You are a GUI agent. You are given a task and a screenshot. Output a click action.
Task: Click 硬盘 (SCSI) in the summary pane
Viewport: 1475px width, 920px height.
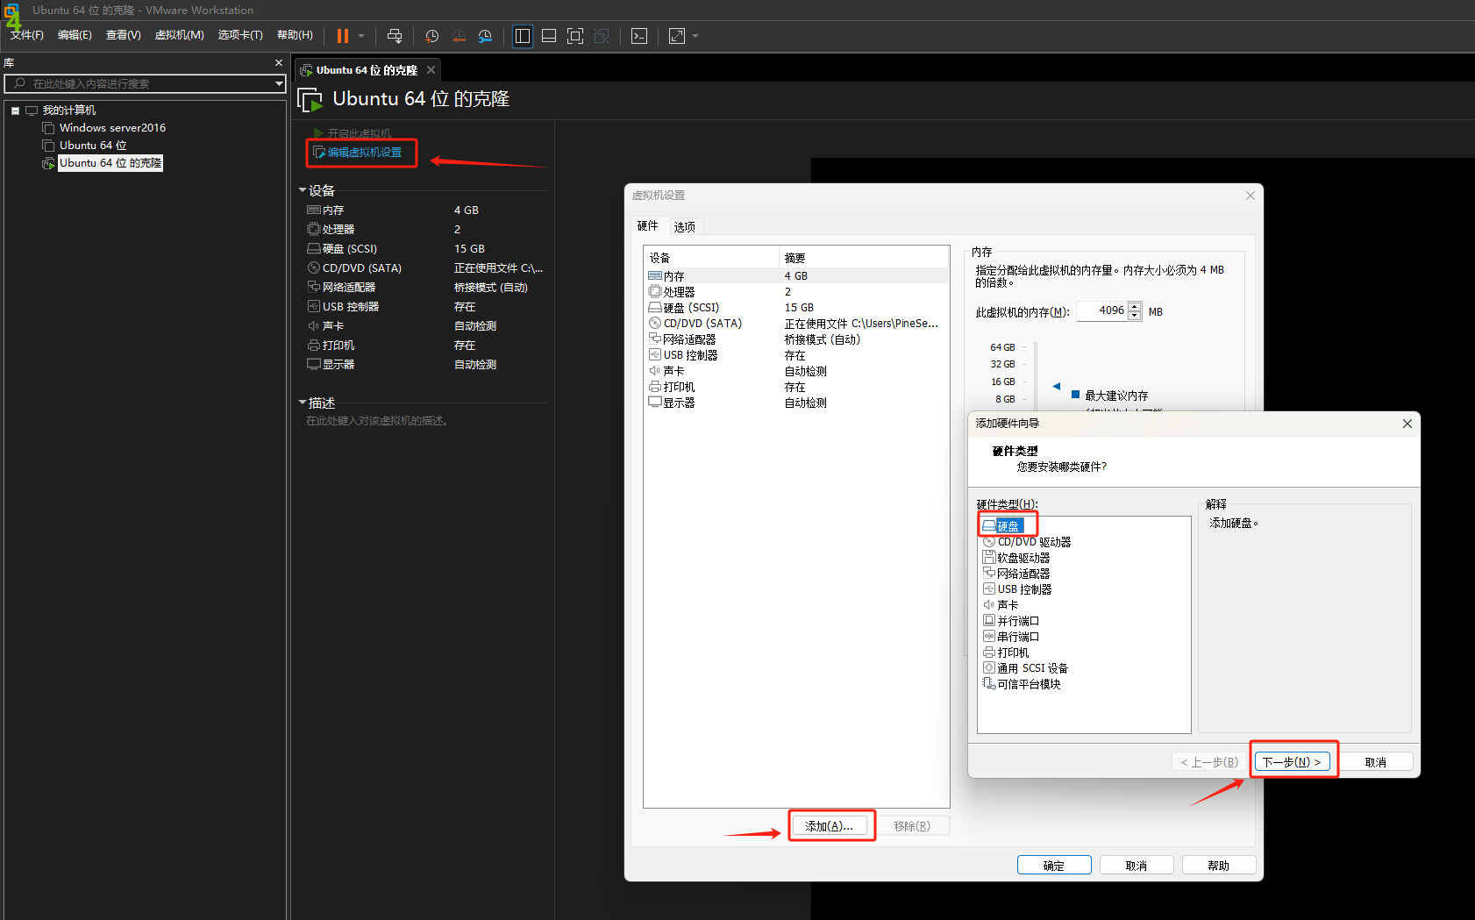tap(349, 249)
